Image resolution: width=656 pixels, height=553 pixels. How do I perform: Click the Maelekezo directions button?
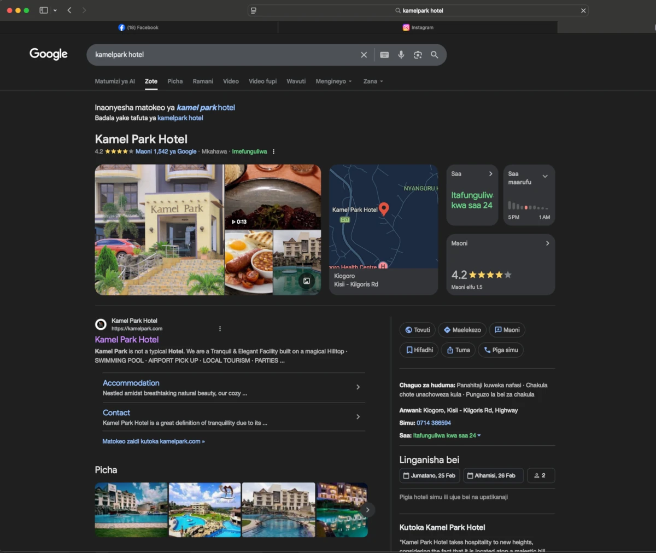click(x=462, y=330)
